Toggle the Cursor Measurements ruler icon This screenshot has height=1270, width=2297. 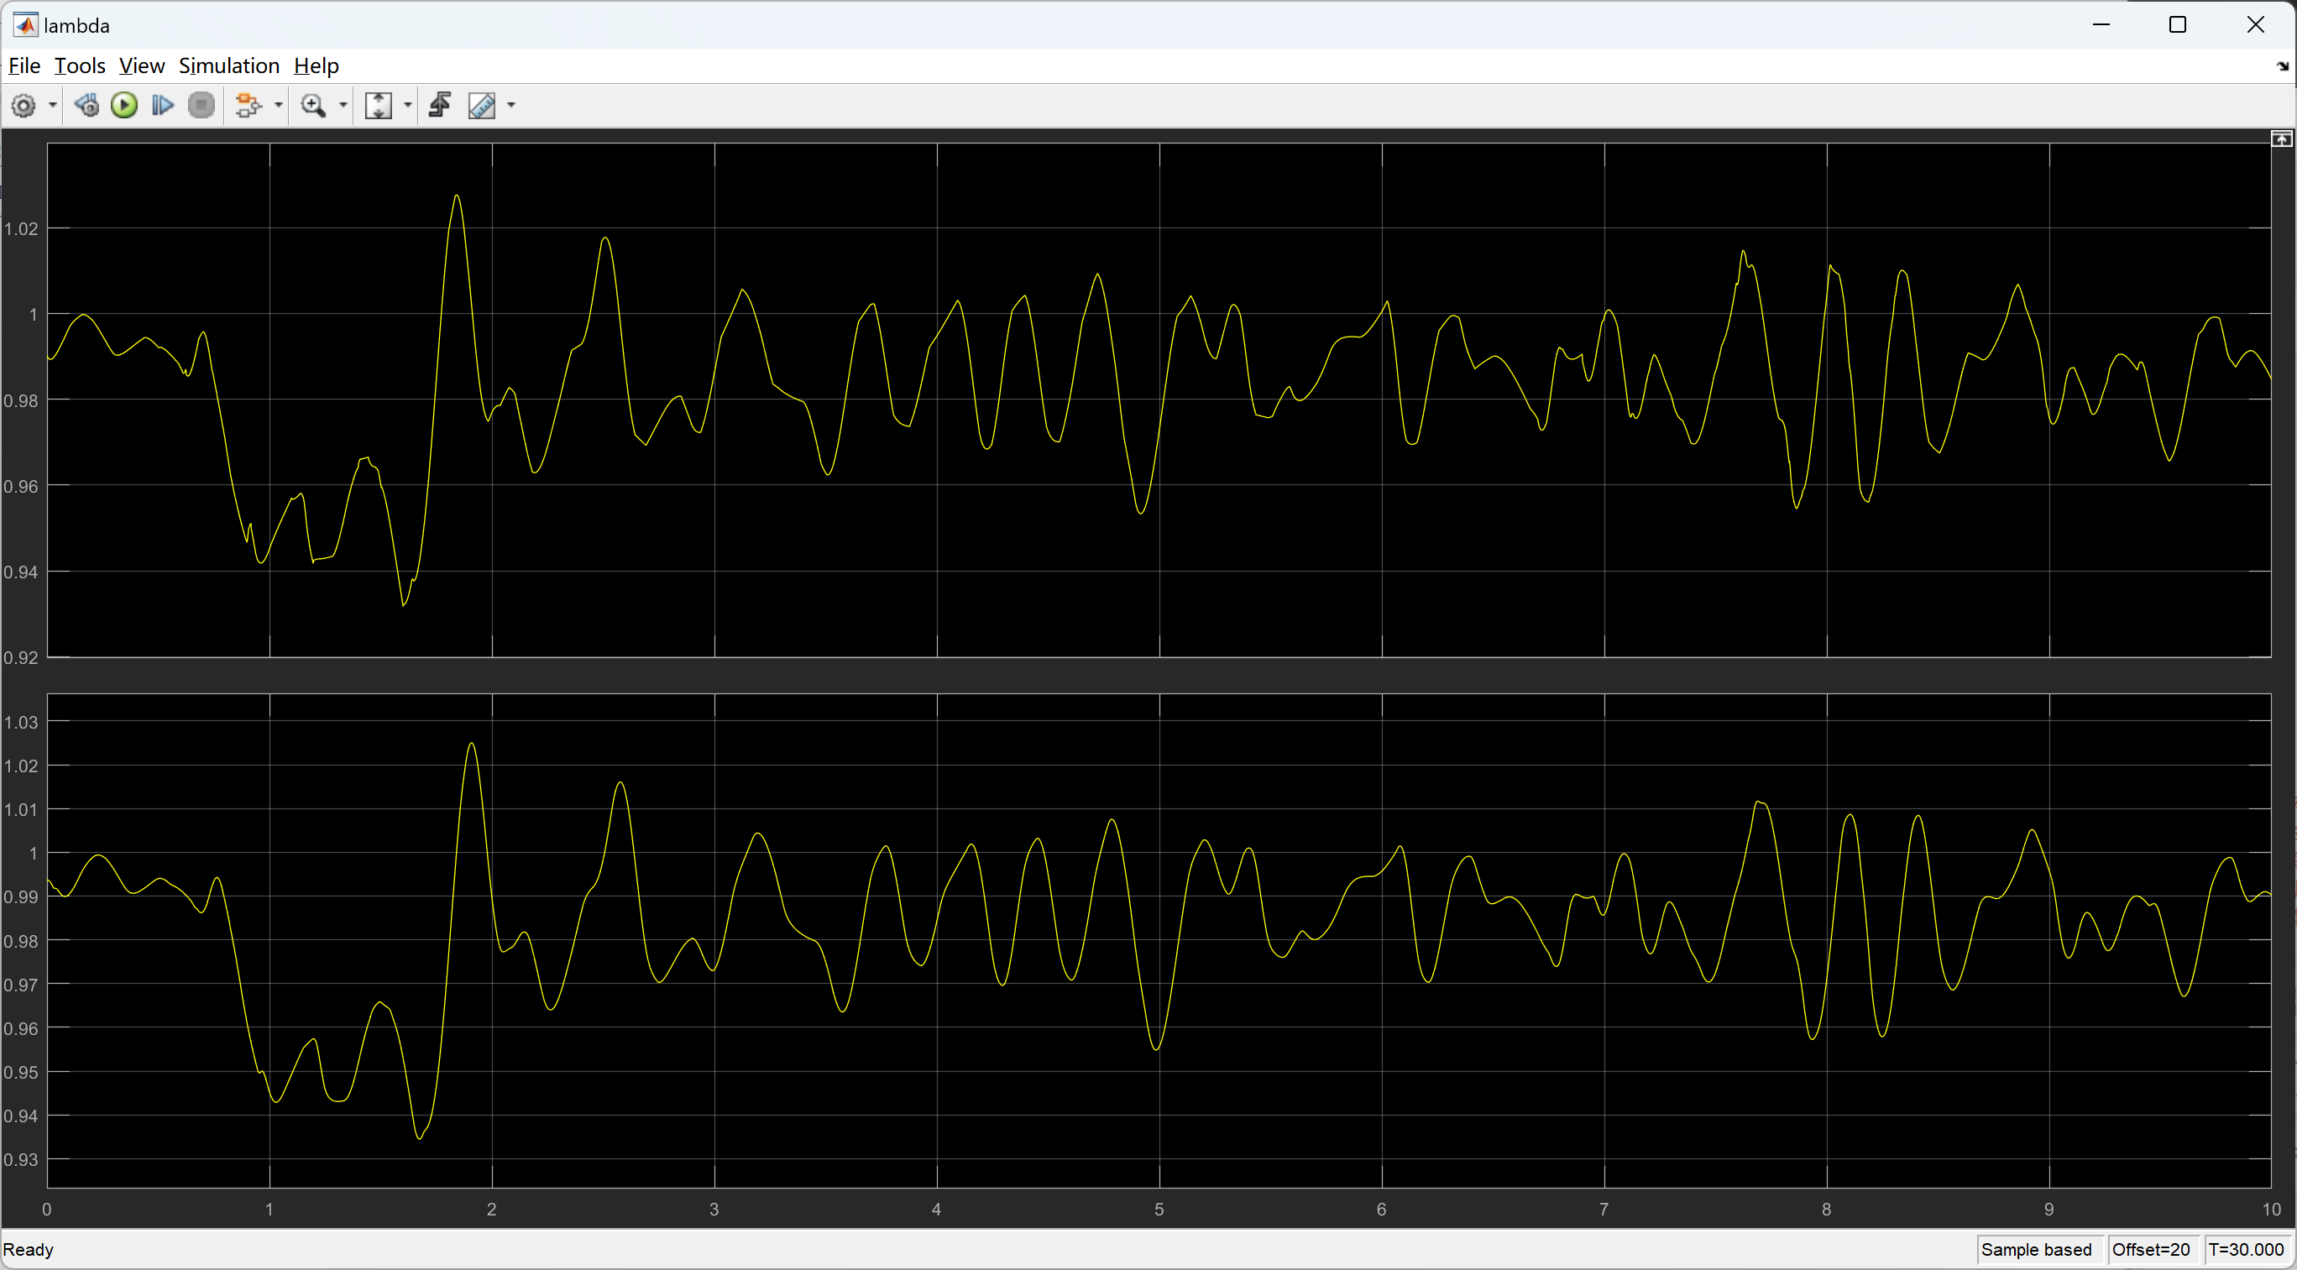[482, 106]
